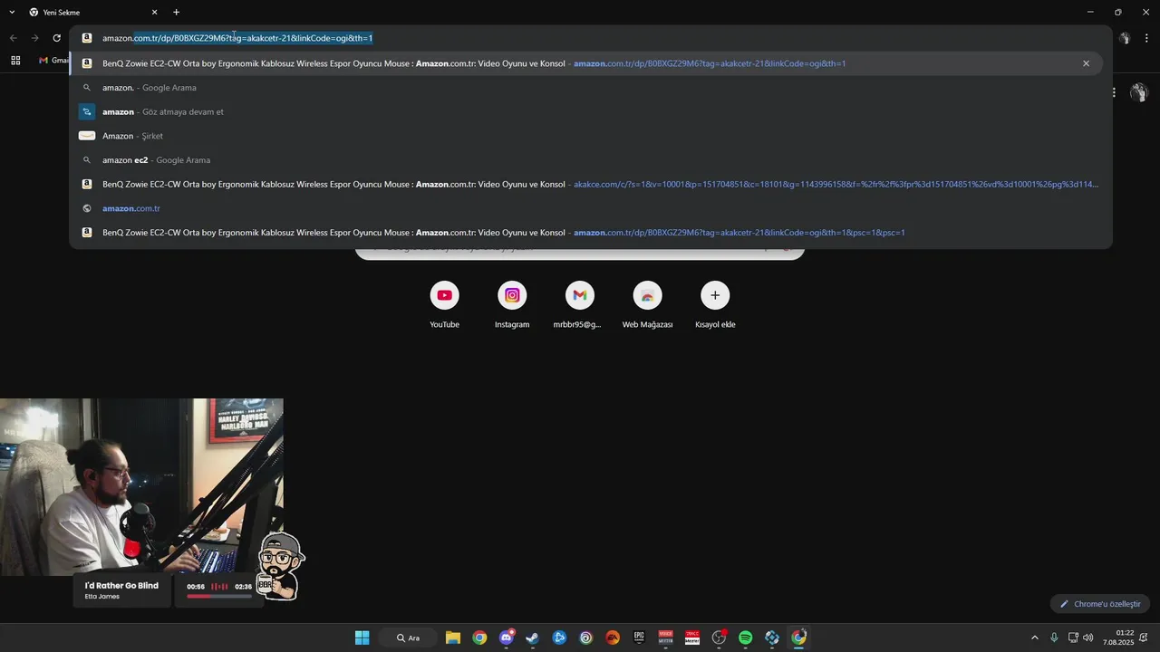Open OBS Studio from the taskbar
This screenshot has height=652, width=1160.
[x=719, y=638]
